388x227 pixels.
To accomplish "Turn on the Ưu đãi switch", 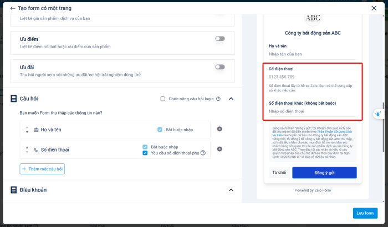I will tap(220, 67).
